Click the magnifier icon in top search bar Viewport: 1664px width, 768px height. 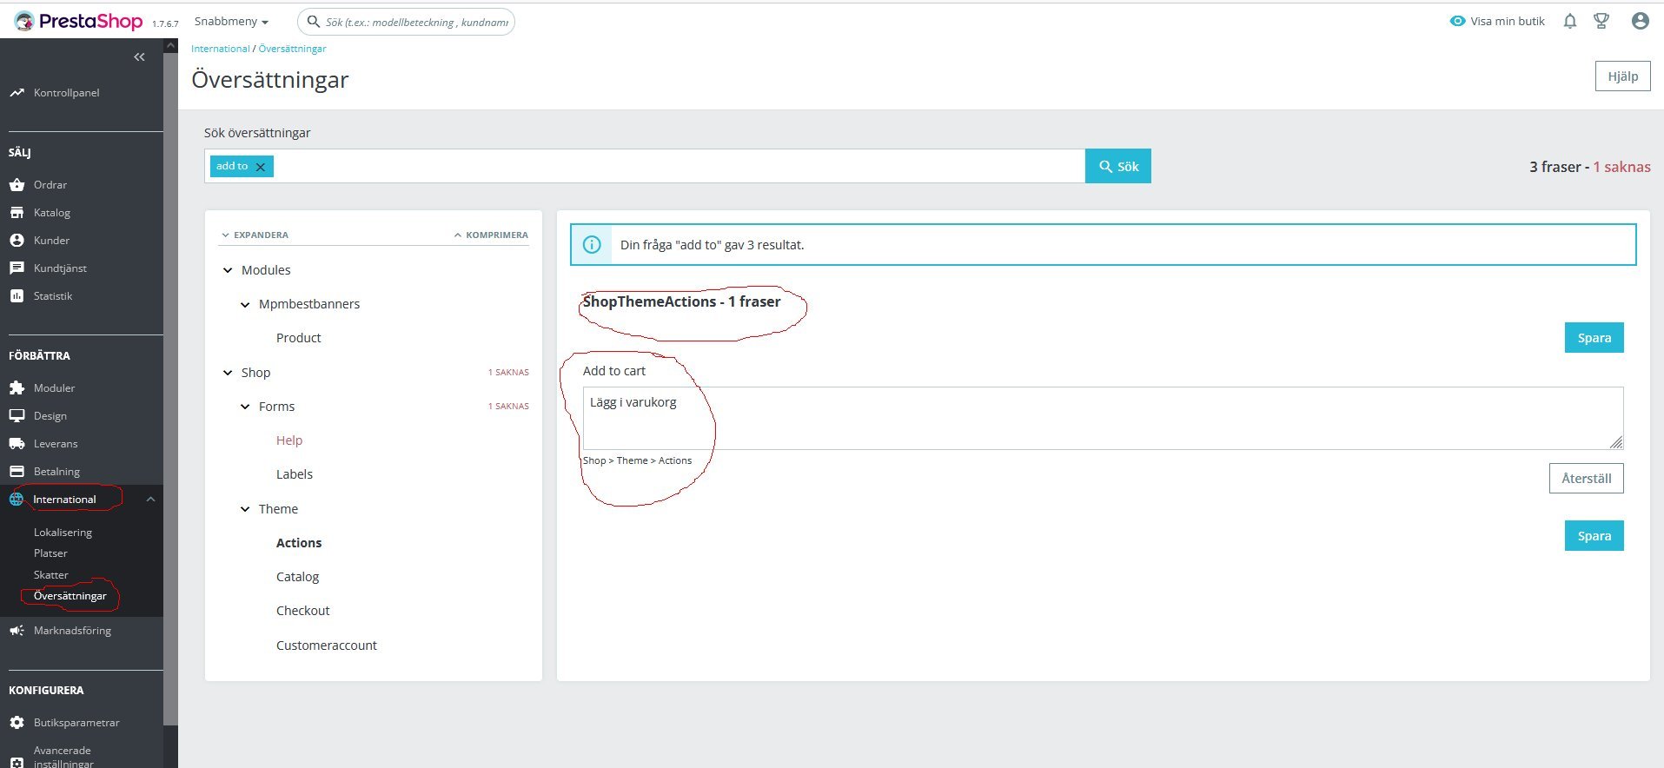pyautogui.click(x=314, y=22)
